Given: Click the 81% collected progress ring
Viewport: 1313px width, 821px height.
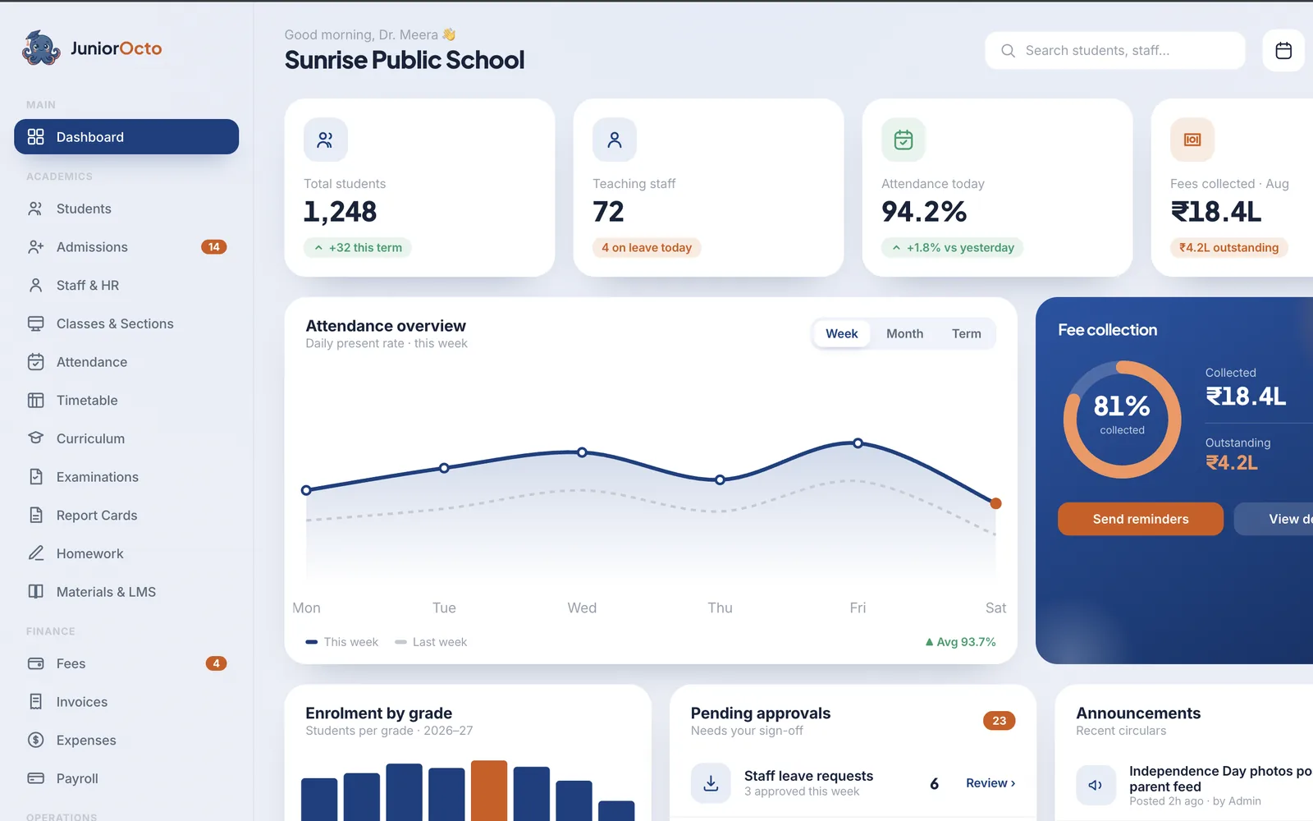Looking at the screenshot, I should pyautogui.click(x=1122, y=420).
